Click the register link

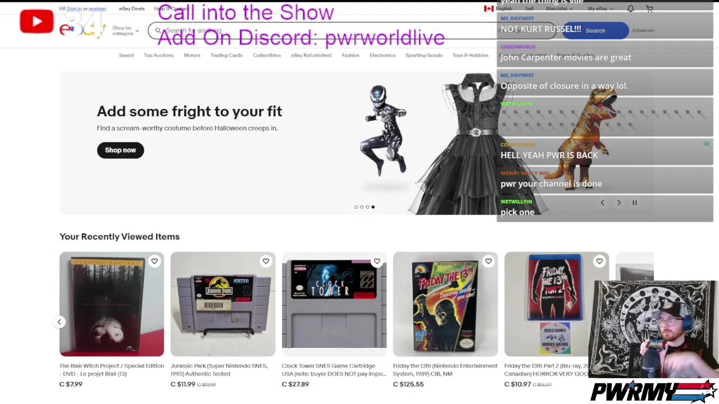click(97, 8)
